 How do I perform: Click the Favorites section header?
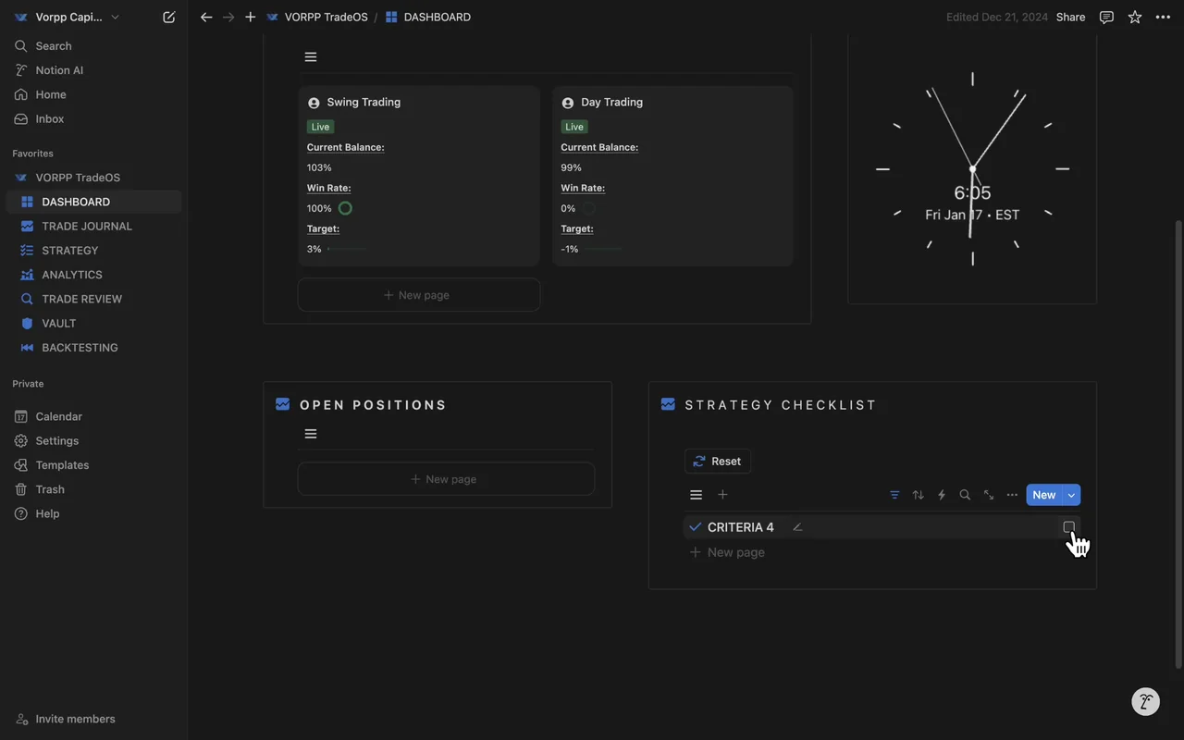(x=32, y=154)
